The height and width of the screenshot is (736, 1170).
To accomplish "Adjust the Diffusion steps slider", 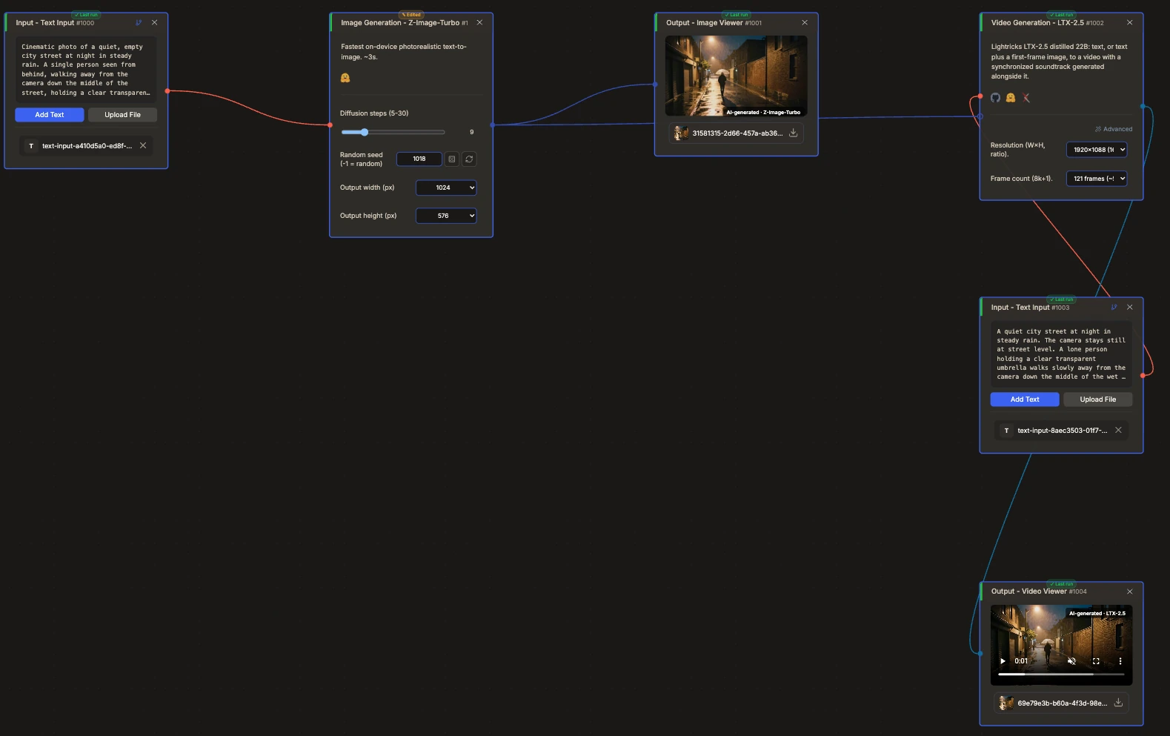I will click(x=393, y=133).
